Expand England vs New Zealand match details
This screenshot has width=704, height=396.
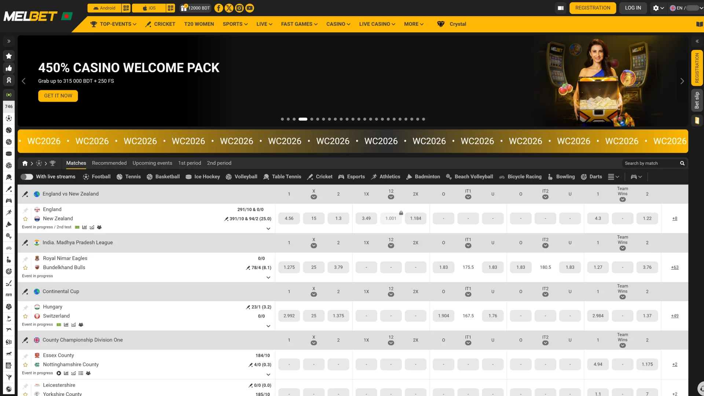point(268,229)
